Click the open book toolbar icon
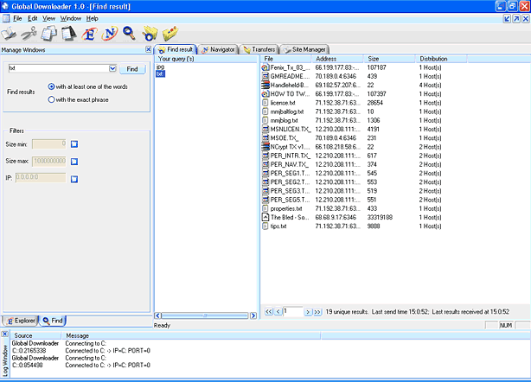Image resolution: width=531 pixels, height=382 pixels. [x=9, y=34]
